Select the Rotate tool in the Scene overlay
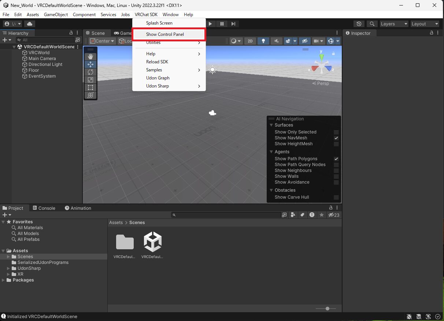 pyautogui.click(x=90, y=72)
